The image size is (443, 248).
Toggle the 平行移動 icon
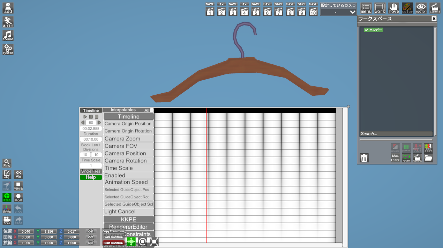click(18, 186)
